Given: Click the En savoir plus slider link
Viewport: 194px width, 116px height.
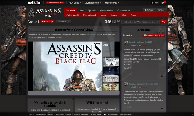Looking at the screenshot, I should 111,58.
